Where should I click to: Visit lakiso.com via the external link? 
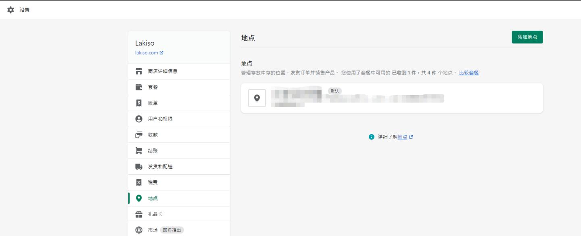tap(146, 52)
